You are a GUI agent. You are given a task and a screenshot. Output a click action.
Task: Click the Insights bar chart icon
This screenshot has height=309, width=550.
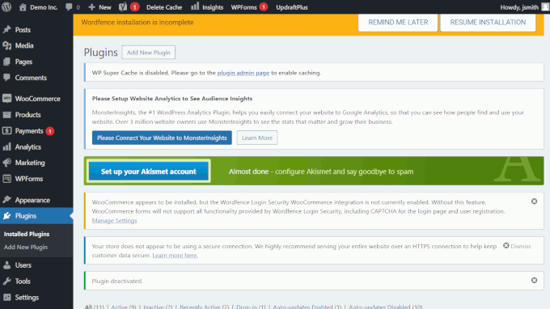pos(195,6)
